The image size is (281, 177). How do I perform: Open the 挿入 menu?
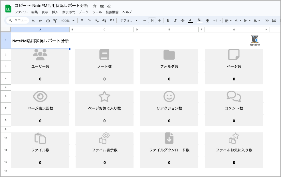(x=55, y=12)
